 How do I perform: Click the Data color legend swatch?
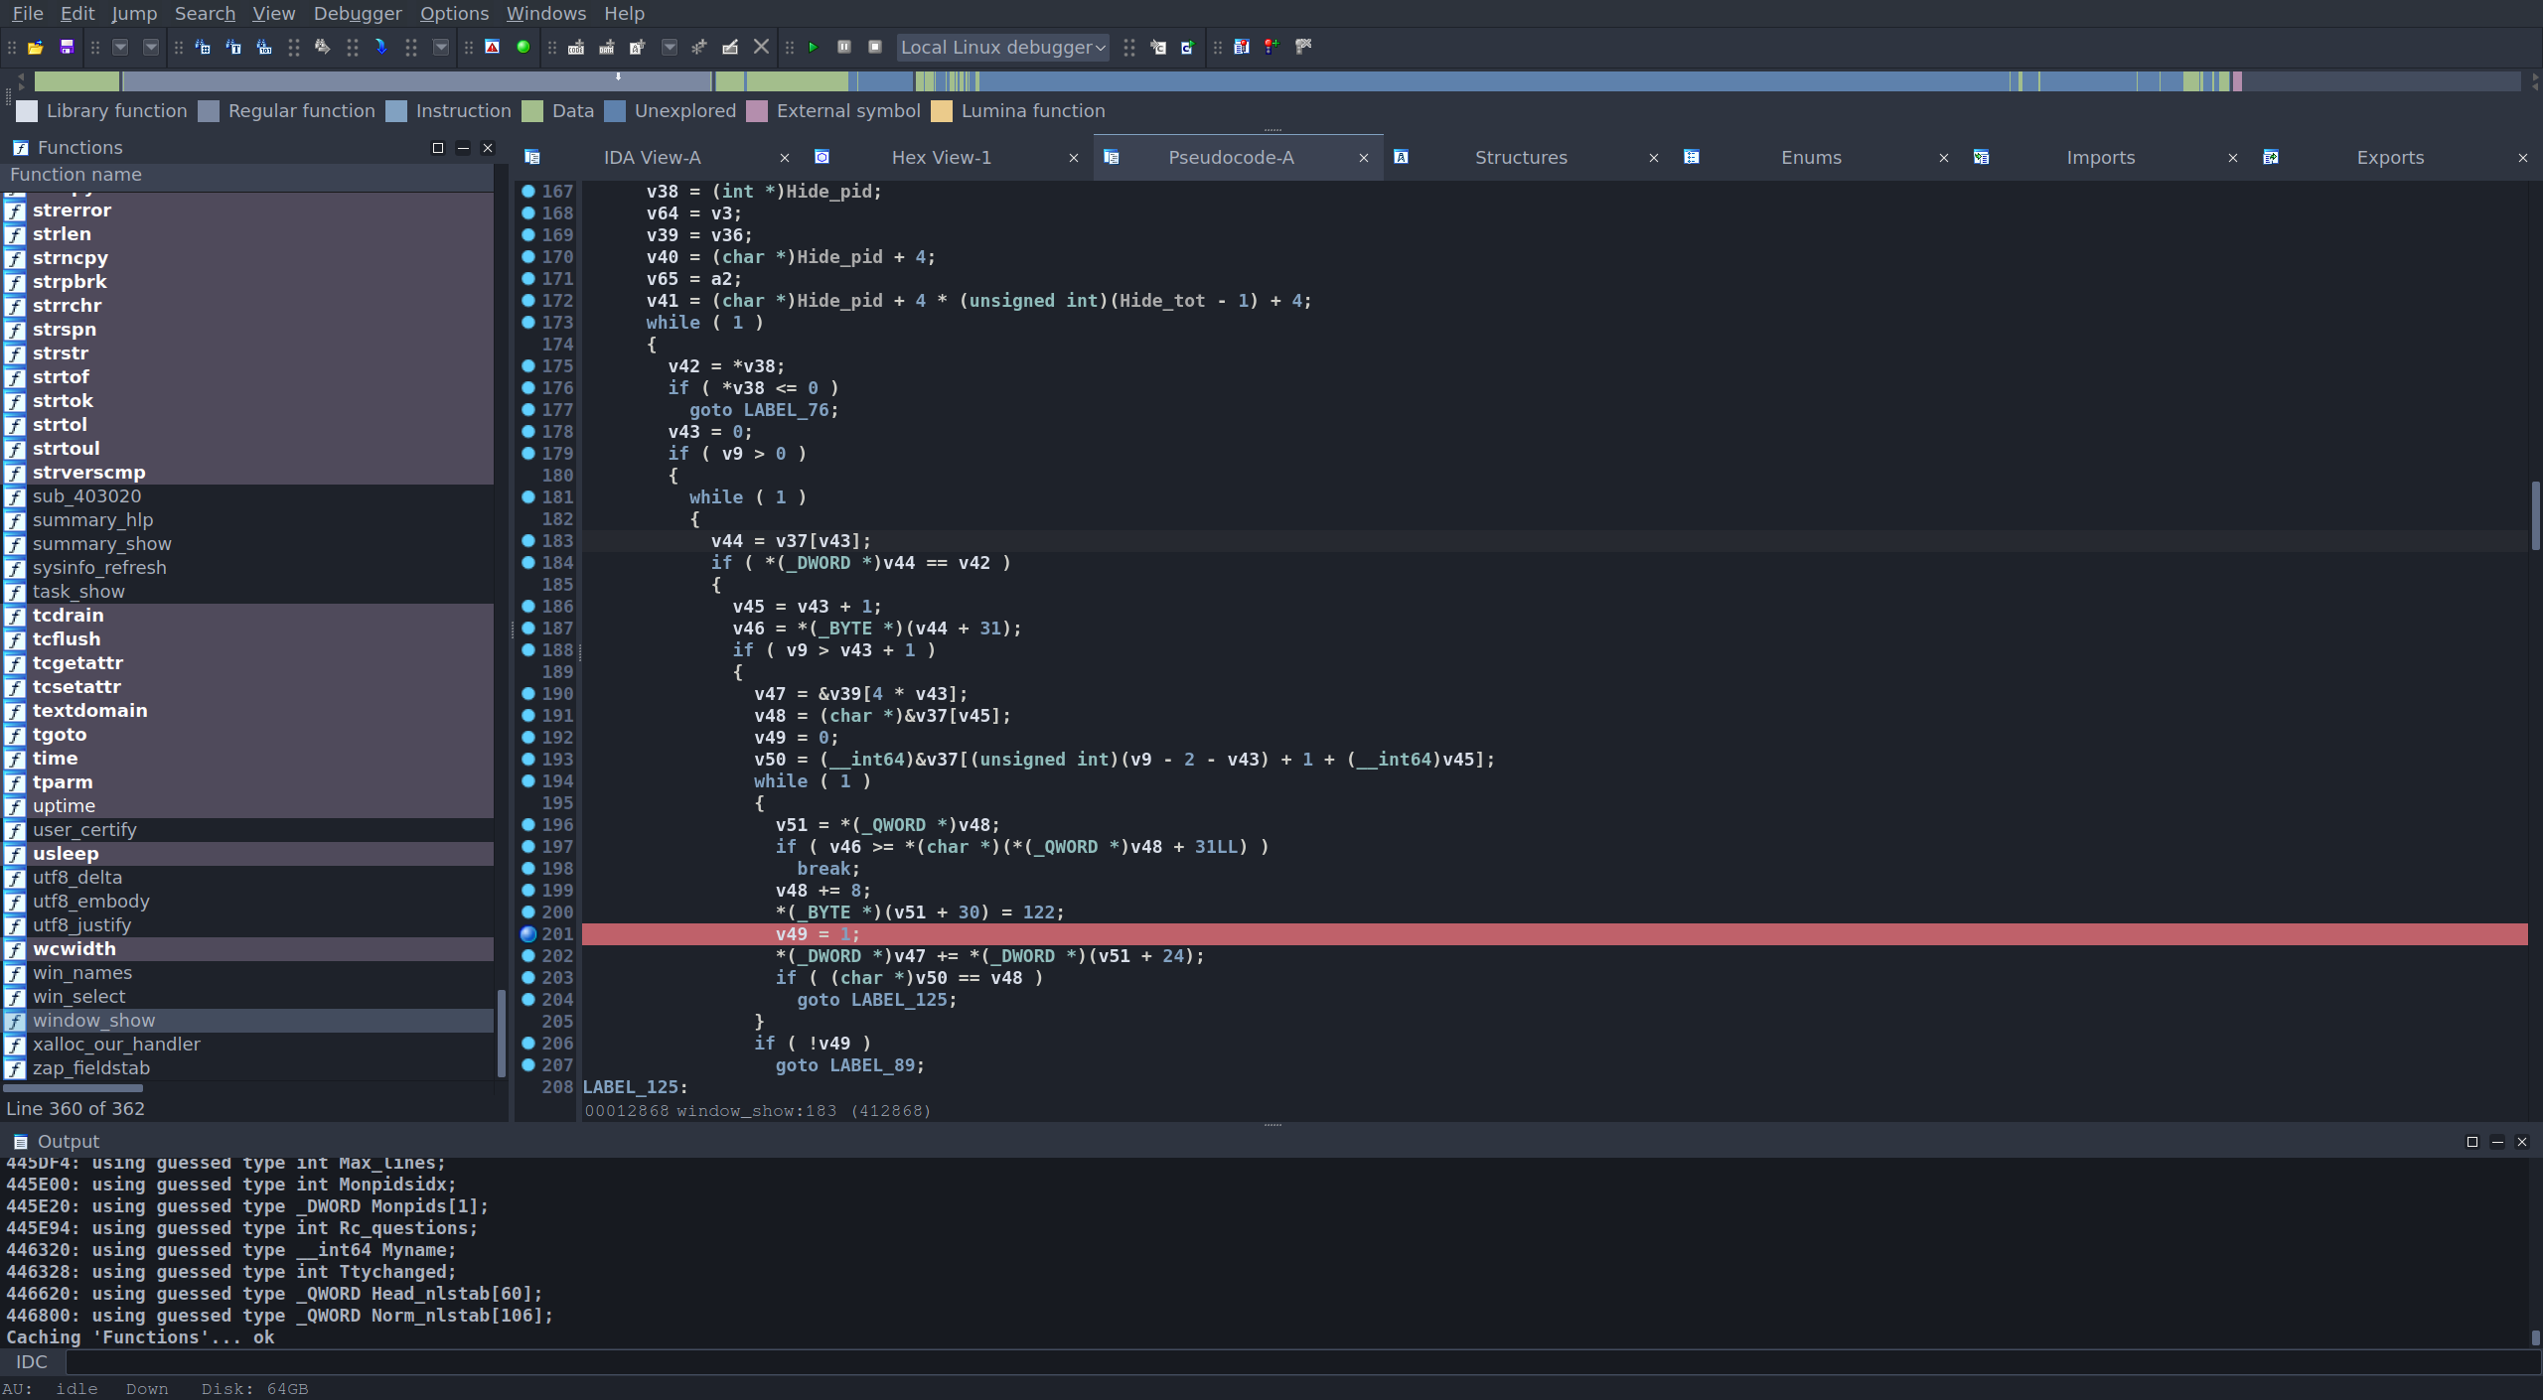532,111
